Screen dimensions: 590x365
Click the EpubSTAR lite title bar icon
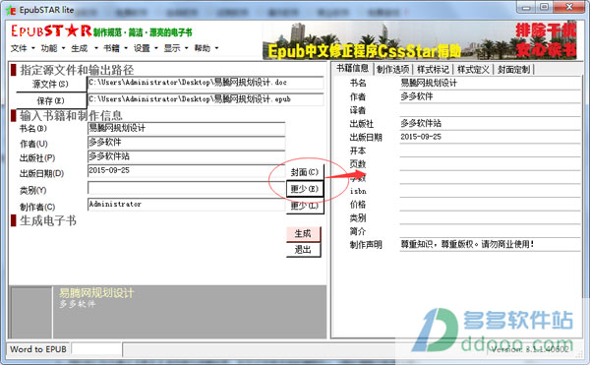point(11,10)
